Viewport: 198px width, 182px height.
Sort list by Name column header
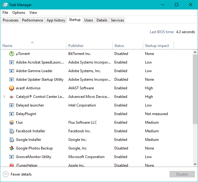[33, 45]
